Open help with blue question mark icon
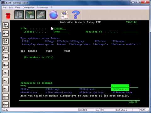 (x=75, y=15)
